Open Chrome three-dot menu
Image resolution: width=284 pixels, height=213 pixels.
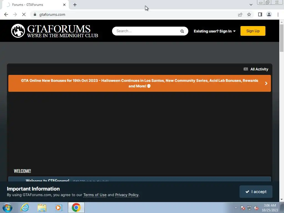click(x=278, y=14)
